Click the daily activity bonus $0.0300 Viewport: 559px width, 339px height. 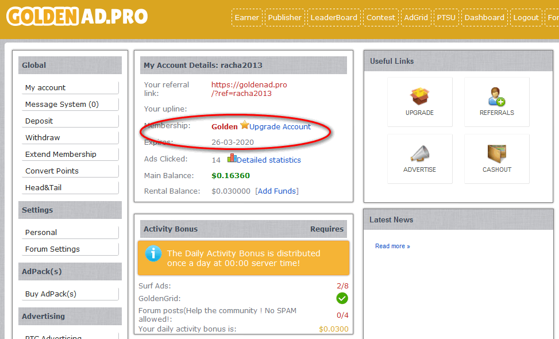click(334, 329)
